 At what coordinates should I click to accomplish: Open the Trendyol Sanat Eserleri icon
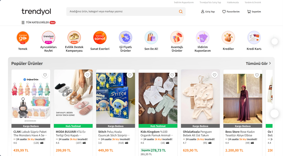click(100, 37)
